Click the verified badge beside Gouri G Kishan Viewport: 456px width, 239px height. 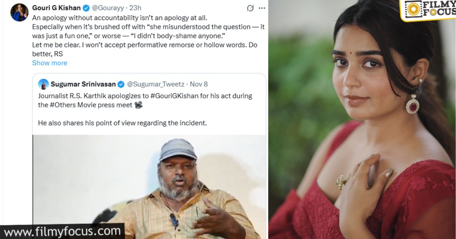pos(86,8)
